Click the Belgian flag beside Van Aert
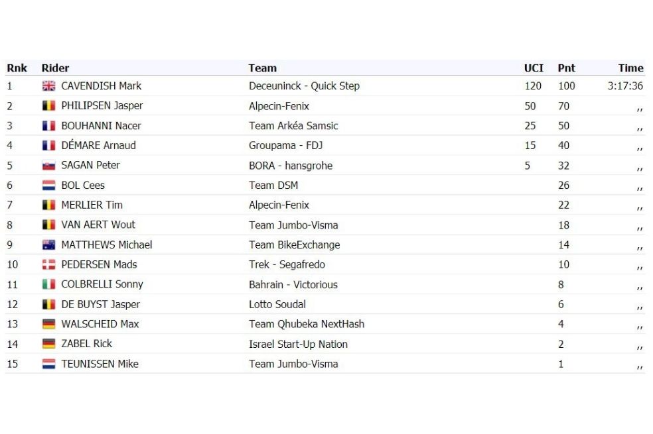The image size is (653, 434). click(48, 225)
